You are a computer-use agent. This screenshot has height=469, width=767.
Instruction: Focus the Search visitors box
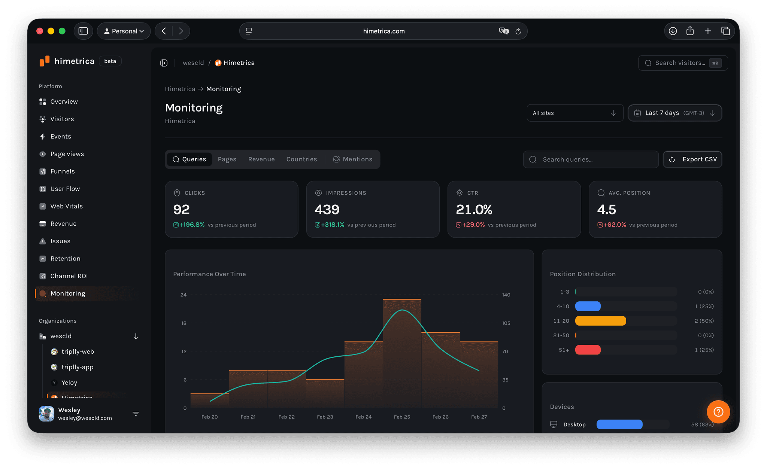683,63
